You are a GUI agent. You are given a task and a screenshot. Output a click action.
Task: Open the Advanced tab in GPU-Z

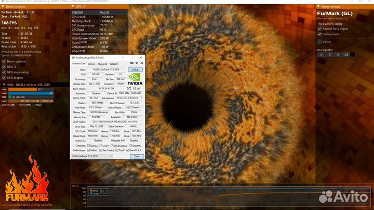click(x=102, y=64)
